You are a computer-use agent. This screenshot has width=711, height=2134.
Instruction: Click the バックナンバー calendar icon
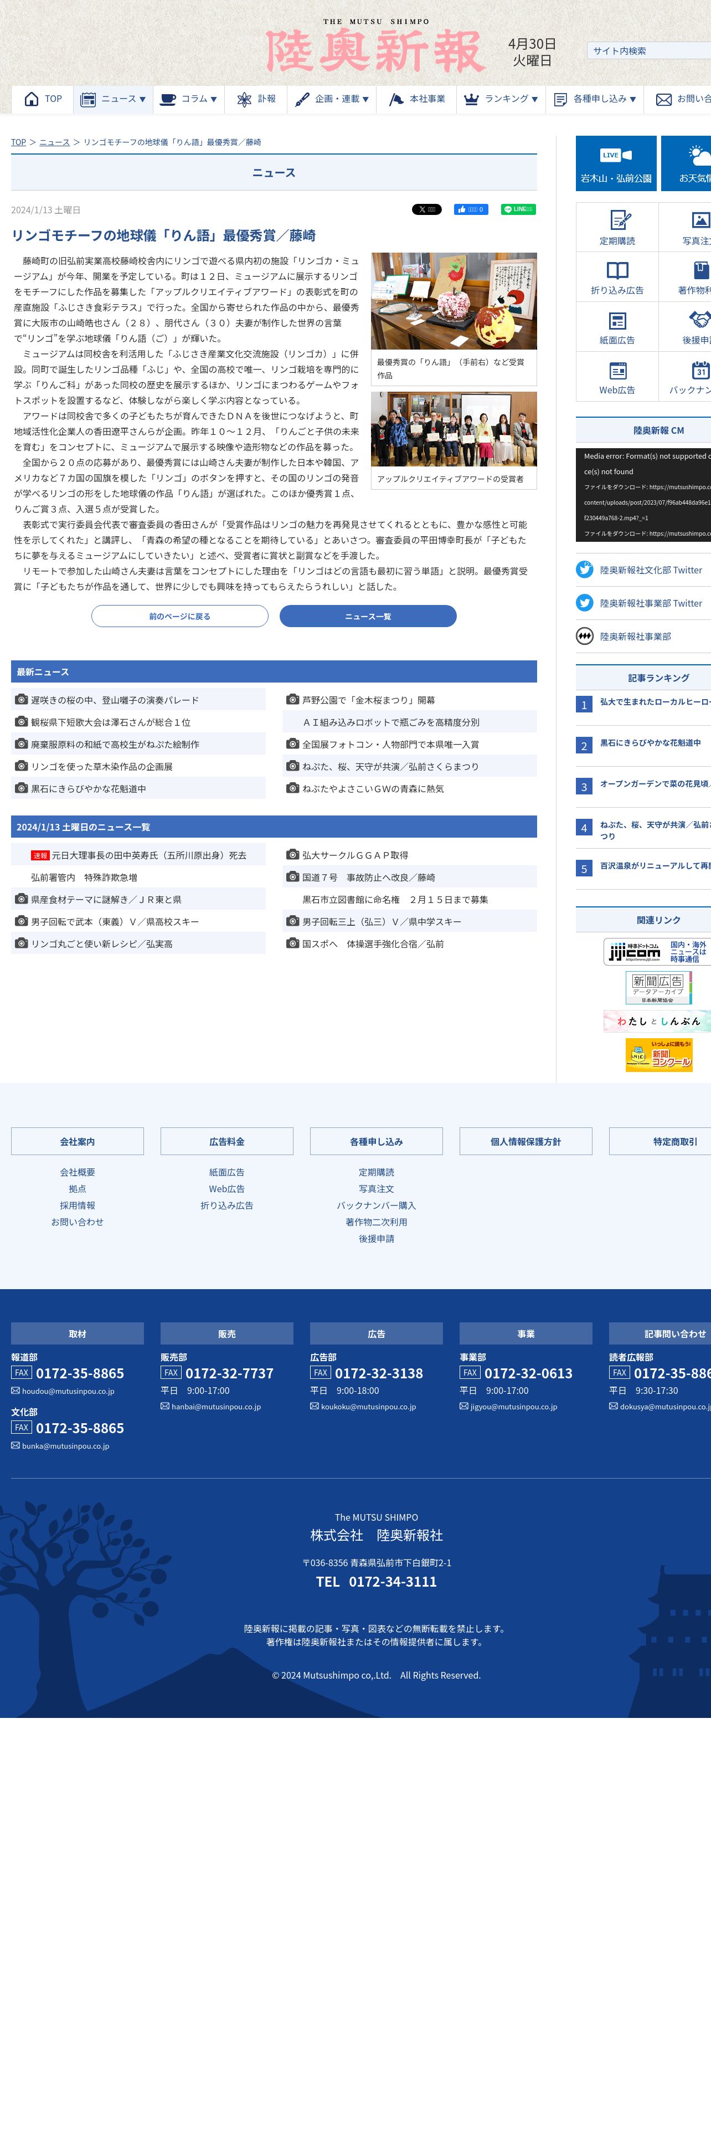[701, 370]
